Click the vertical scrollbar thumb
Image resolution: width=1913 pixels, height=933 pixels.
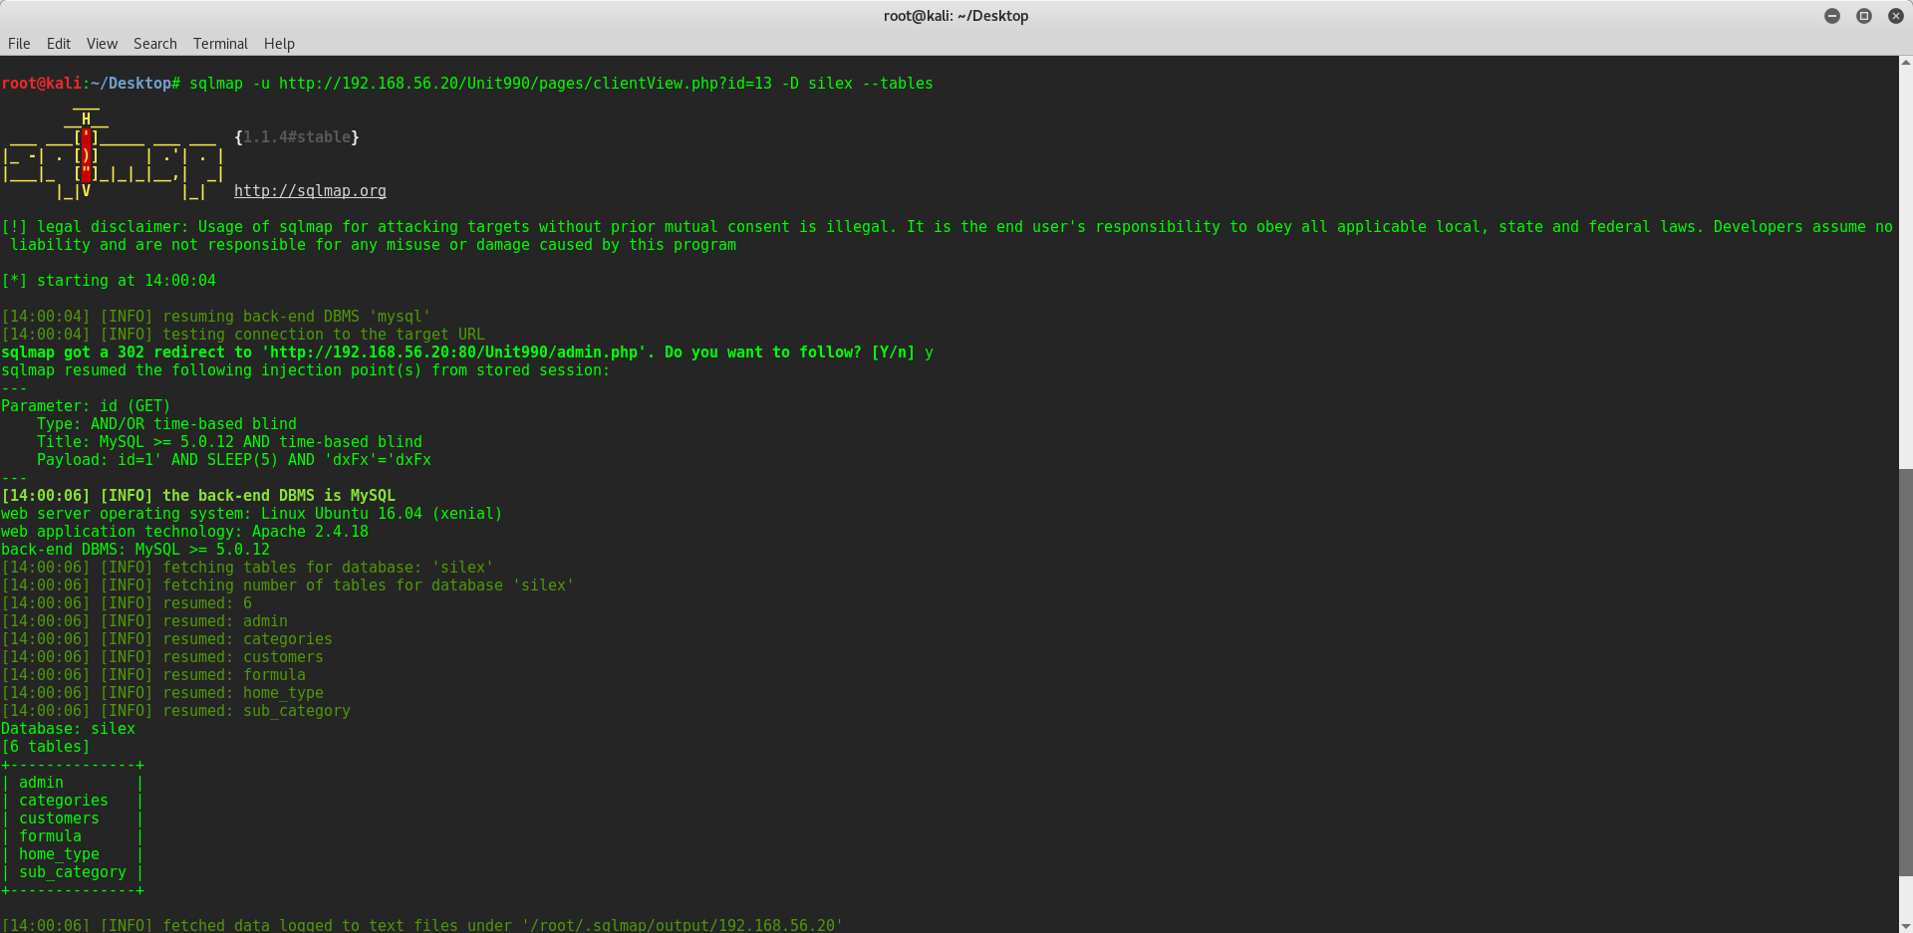click(1906, 672)
